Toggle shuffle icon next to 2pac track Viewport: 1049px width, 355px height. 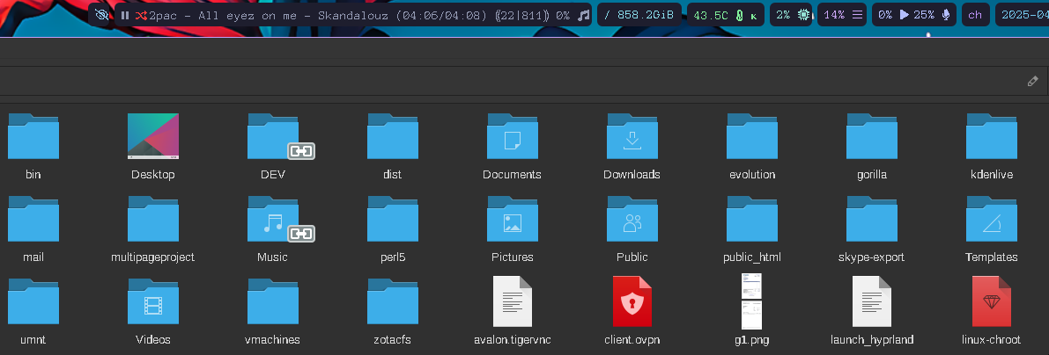tap(140, 16)
